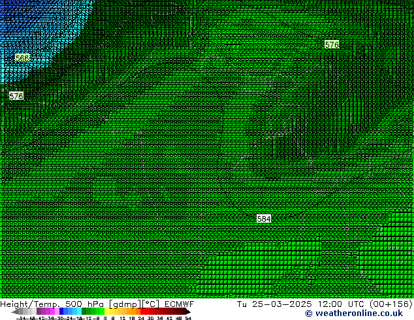414x320 pixels.
Task: Click the '0' value on the legend scale
Action: [105, 318]
